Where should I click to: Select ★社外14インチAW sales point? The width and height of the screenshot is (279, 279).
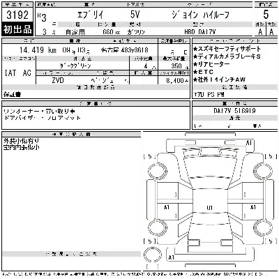pos(219,80)
